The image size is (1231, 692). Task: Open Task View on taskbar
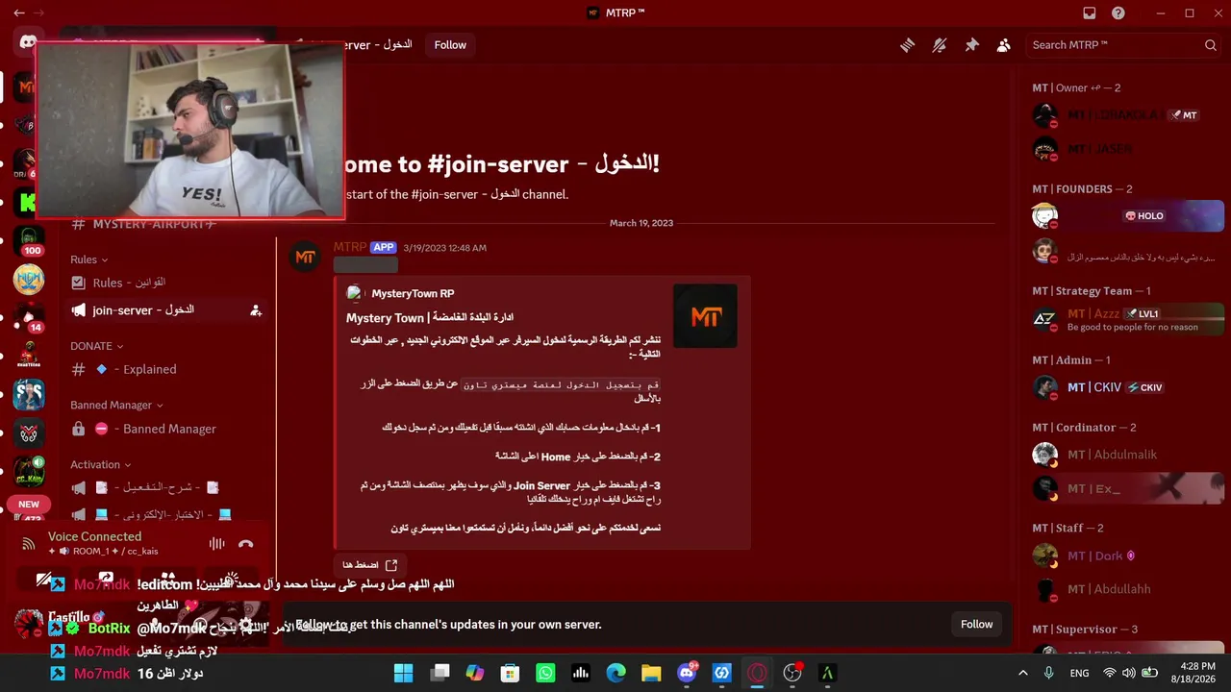[x=440, y=673]
